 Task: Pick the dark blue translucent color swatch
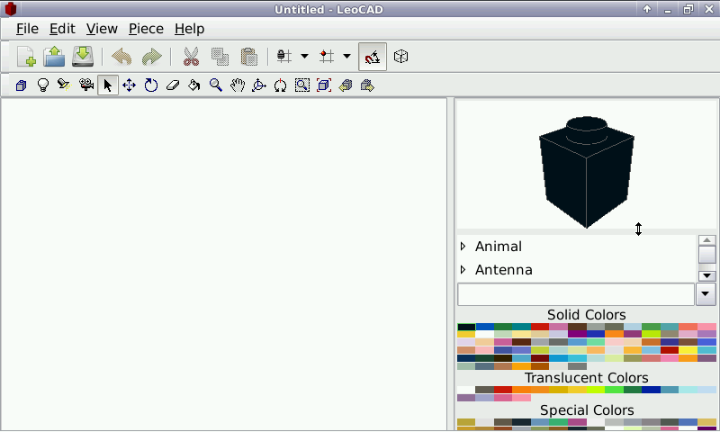[651, 390]
